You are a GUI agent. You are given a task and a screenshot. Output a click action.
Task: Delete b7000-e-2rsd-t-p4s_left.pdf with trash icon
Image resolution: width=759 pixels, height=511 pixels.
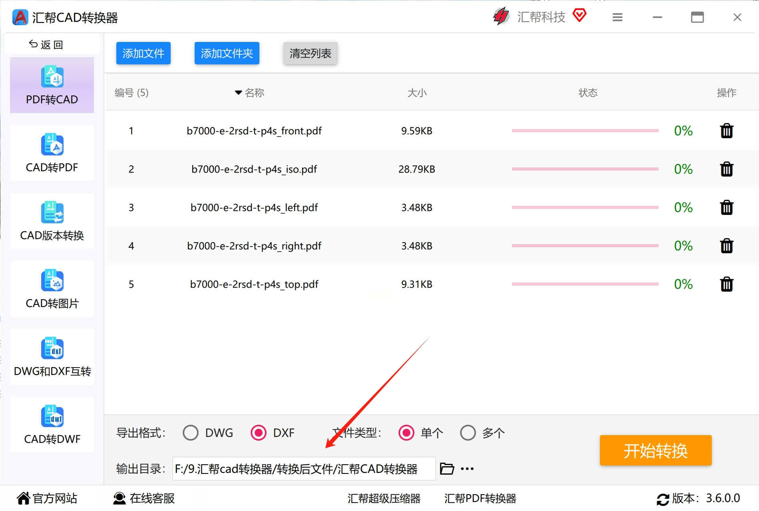pyautogui.click(x=727, y=207)
